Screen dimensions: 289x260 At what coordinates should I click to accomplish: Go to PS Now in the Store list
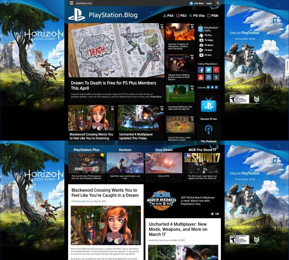[x=206, y=50]
